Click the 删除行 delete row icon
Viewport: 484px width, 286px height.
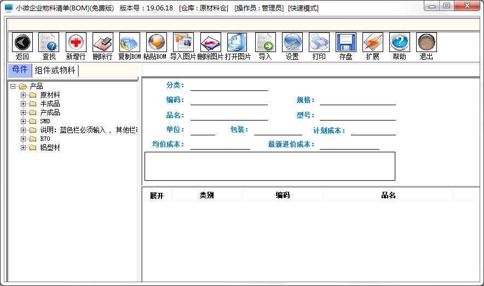tap(103, 42)
